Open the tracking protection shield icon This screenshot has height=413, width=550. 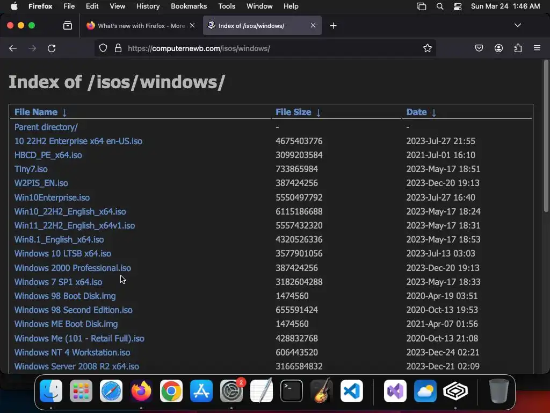tap(103, 48)
